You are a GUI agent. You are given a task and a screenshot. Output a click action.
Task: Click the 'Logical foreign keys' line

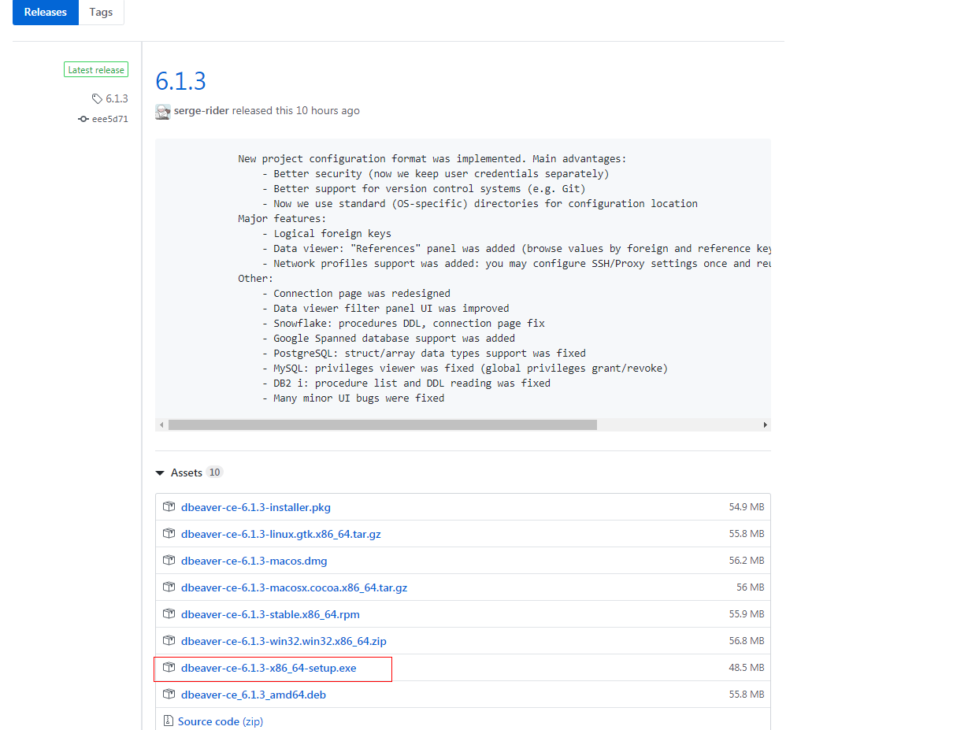(326, 233)
